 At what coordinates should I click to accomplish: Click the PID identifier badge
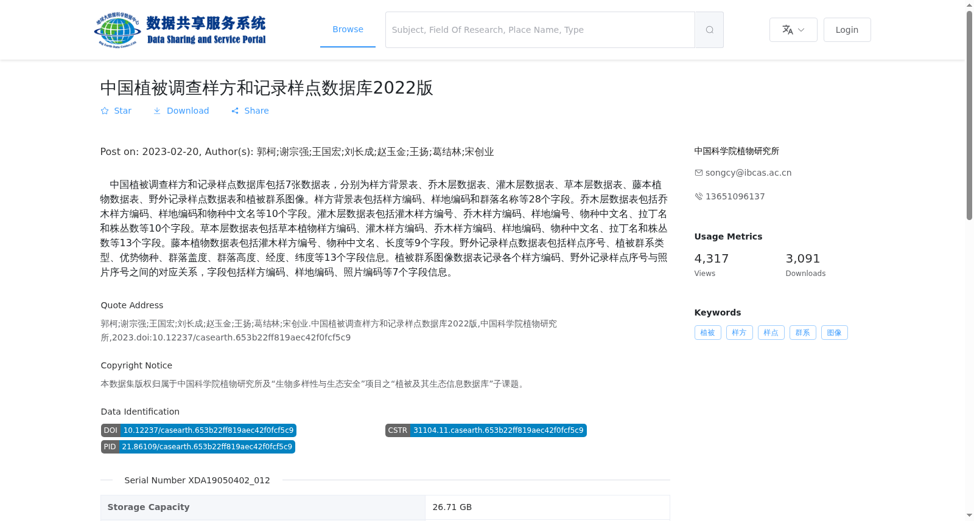click(198, 447)
